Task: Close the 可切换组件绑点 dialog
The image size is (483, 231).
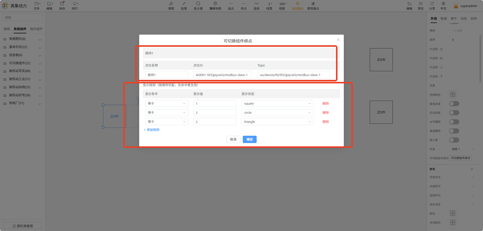Action: tap(338, 40)
